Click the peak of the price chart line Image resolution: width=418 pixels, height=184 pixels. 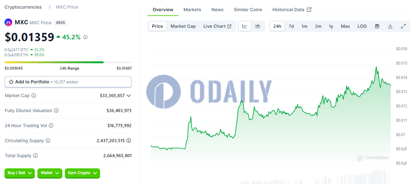point(376,67)
